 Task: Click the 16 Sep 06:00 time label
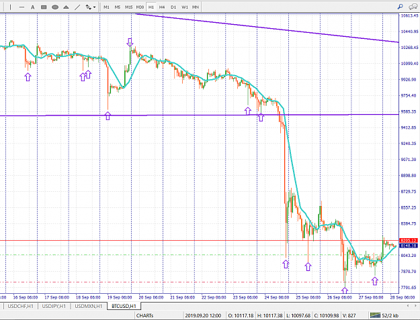(x=25, y=297)
